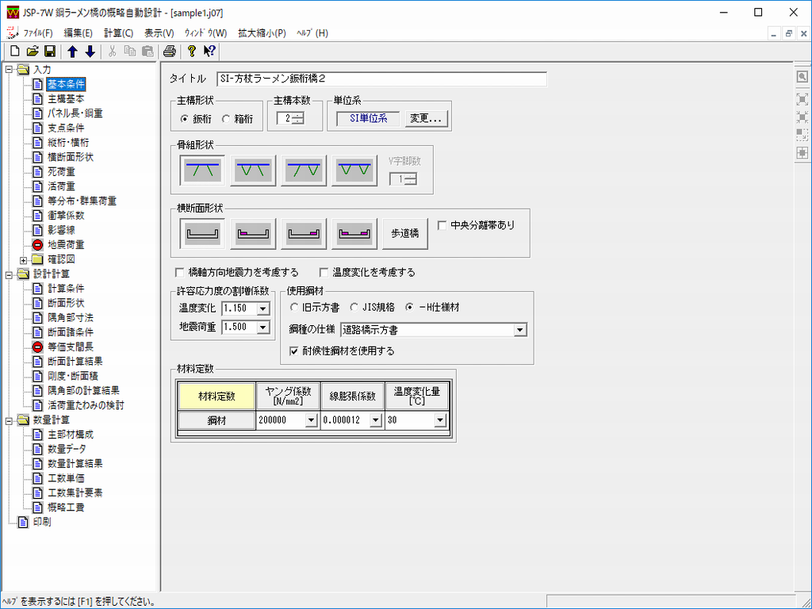Screen dimensions: 812x609
Task: Open the 鋼種の仕様 dropdown
Action: 519,329
